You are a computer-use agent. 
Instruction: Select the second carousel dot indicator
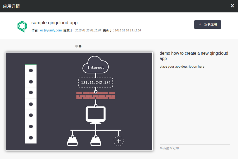[80, 46]
